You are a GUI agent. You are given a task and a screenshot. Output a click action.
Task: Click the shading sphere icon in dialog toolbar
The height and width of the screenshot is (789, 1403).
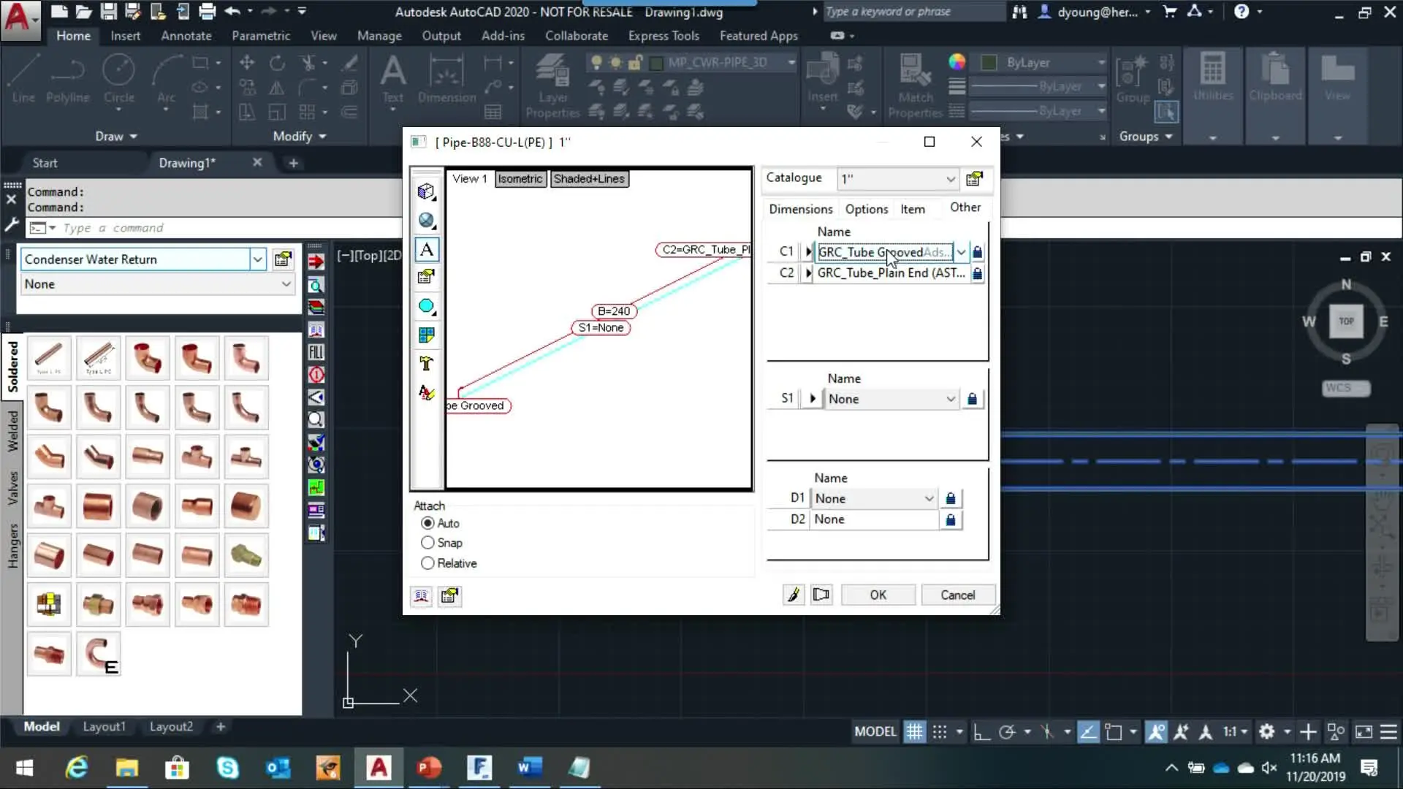(426, 220)
